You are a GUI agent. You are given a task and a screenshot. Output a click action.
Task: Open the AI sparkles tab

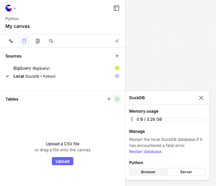click(x=11, y=41)
